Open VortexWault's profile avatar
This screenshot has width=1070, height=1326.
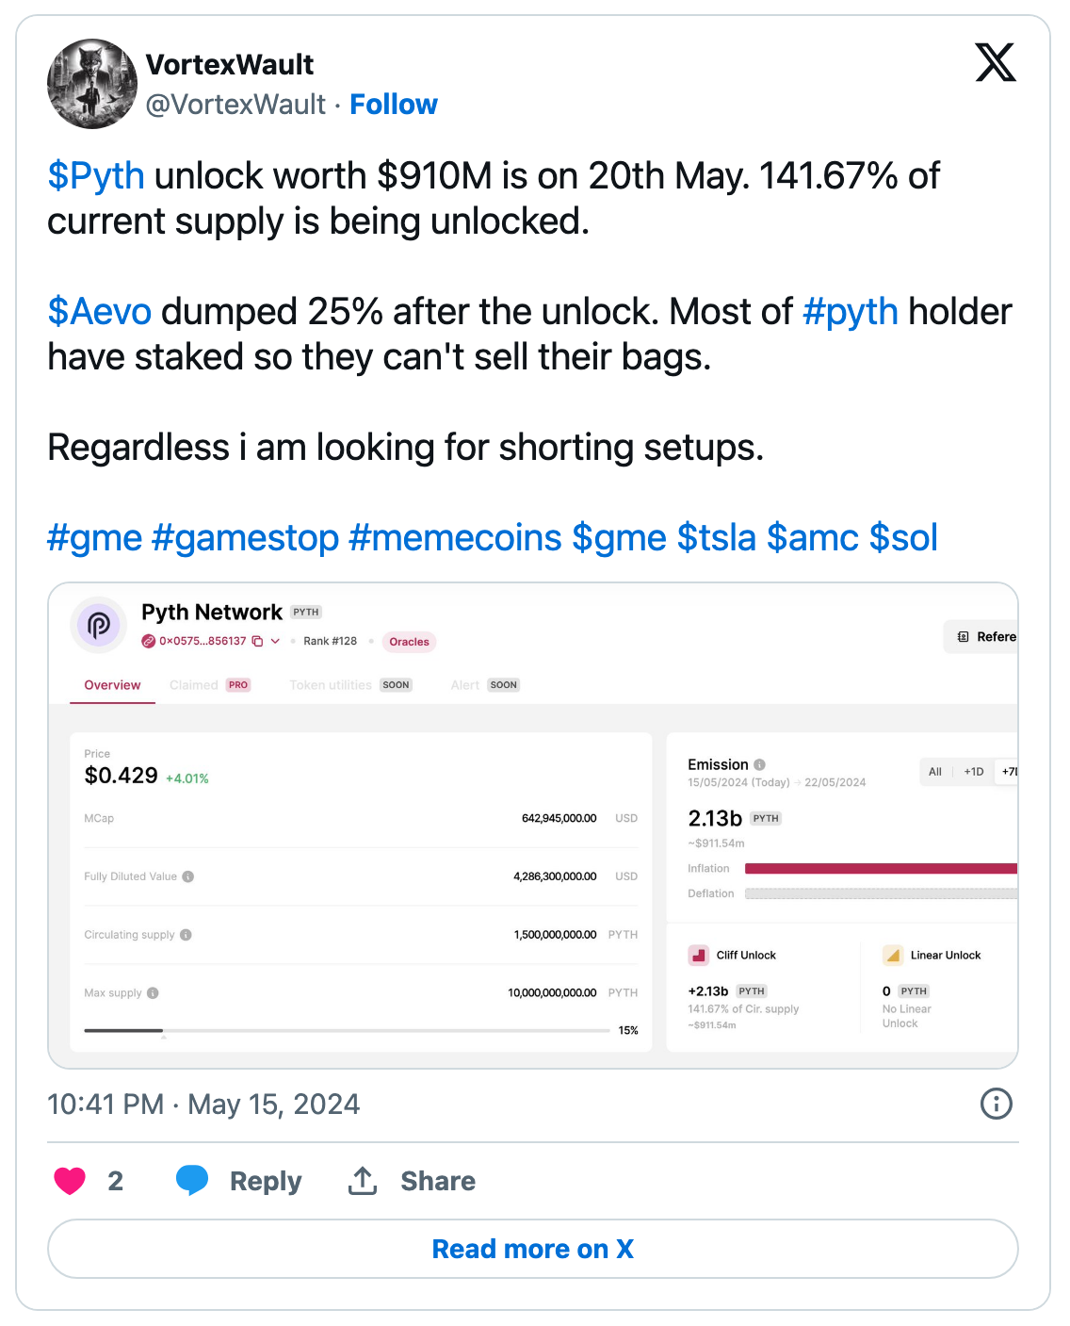click(92, 84)
